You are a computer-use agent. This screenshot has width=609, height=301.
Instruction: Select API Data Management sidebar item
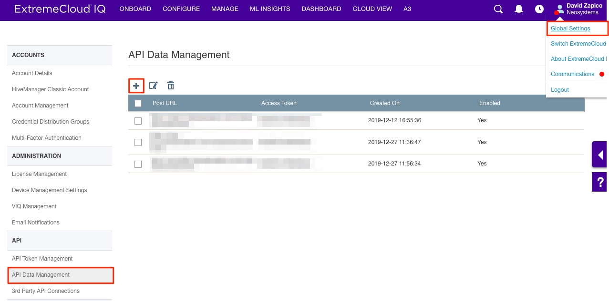60,275
